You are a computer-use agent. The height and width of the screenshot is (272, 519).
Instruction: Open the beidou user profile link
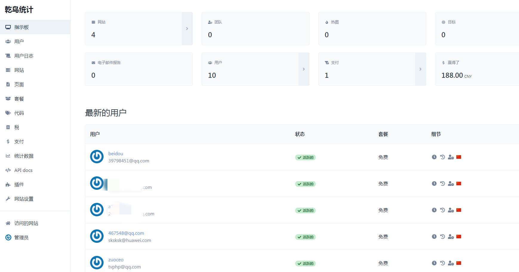tap(115, 153)
